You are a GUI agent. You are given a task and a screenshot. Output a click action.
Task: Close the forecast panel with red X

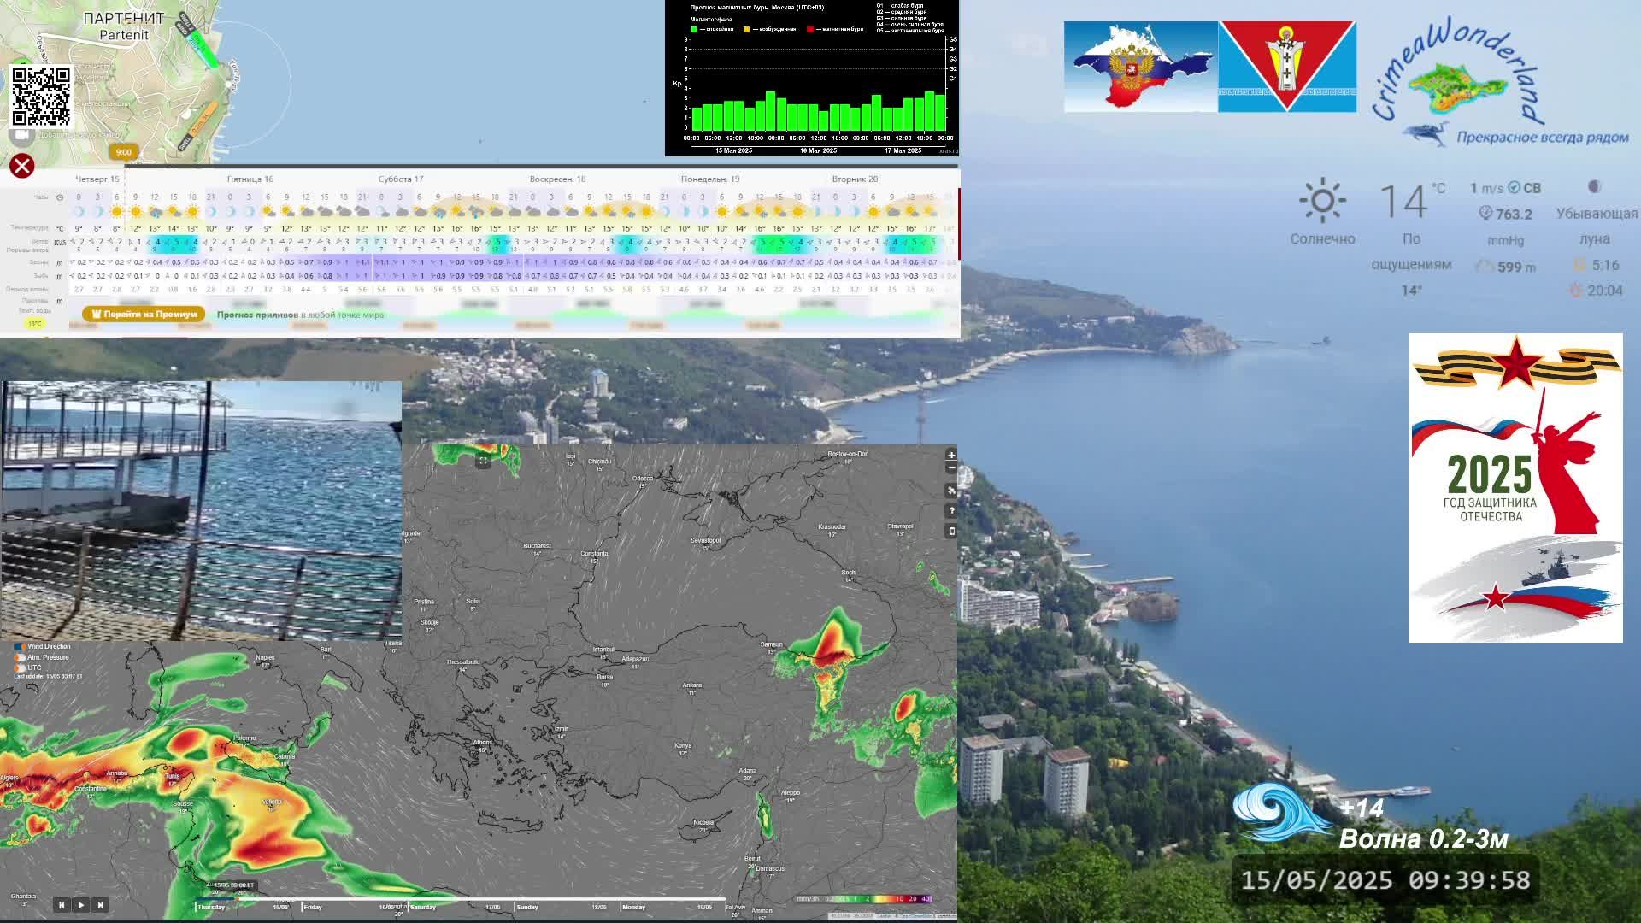21,166
